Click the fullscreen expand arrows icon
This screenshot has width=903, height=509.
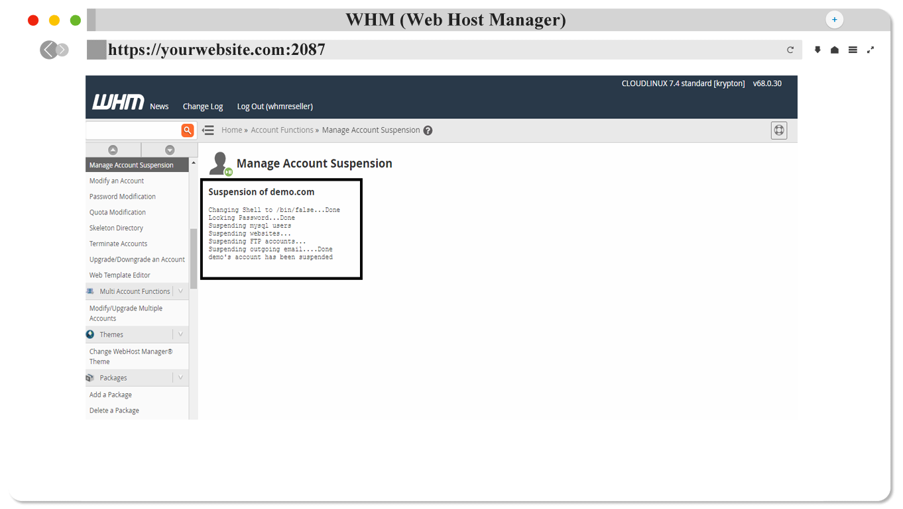tap(871, 50)
